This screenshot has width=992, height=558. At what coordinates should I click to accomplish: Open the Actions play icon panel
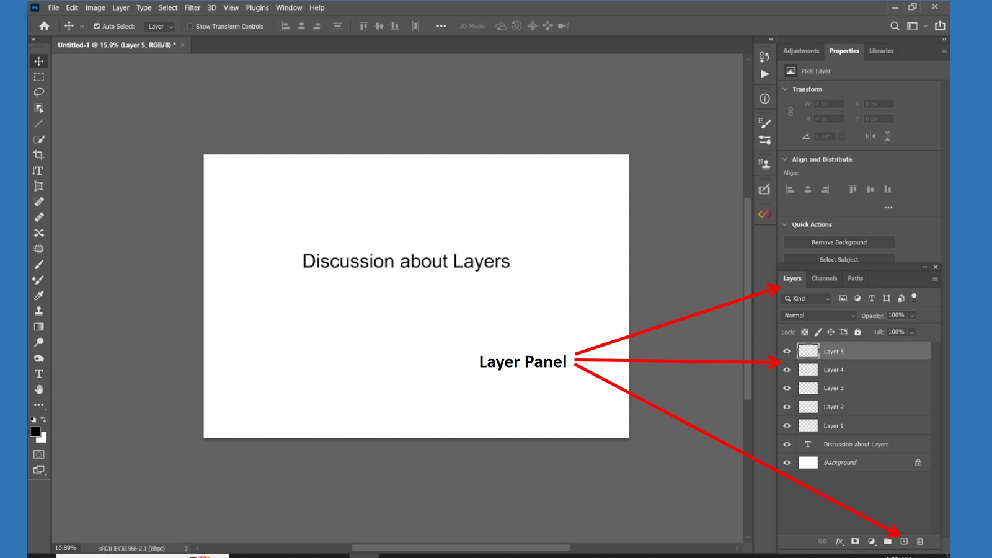pos(764,74)
